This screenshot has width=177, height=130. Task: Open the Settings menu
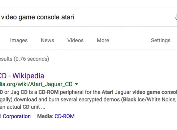point(161,40)
